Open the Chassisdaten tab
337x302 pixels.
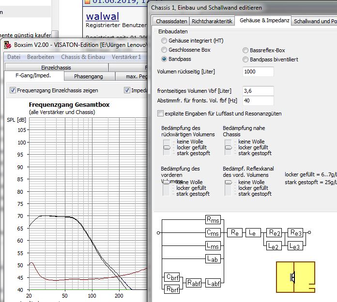(x=171, y=21)
